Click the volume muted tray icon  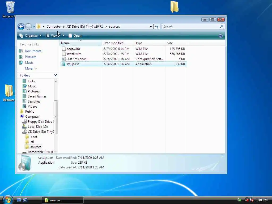tap(252, 200)
